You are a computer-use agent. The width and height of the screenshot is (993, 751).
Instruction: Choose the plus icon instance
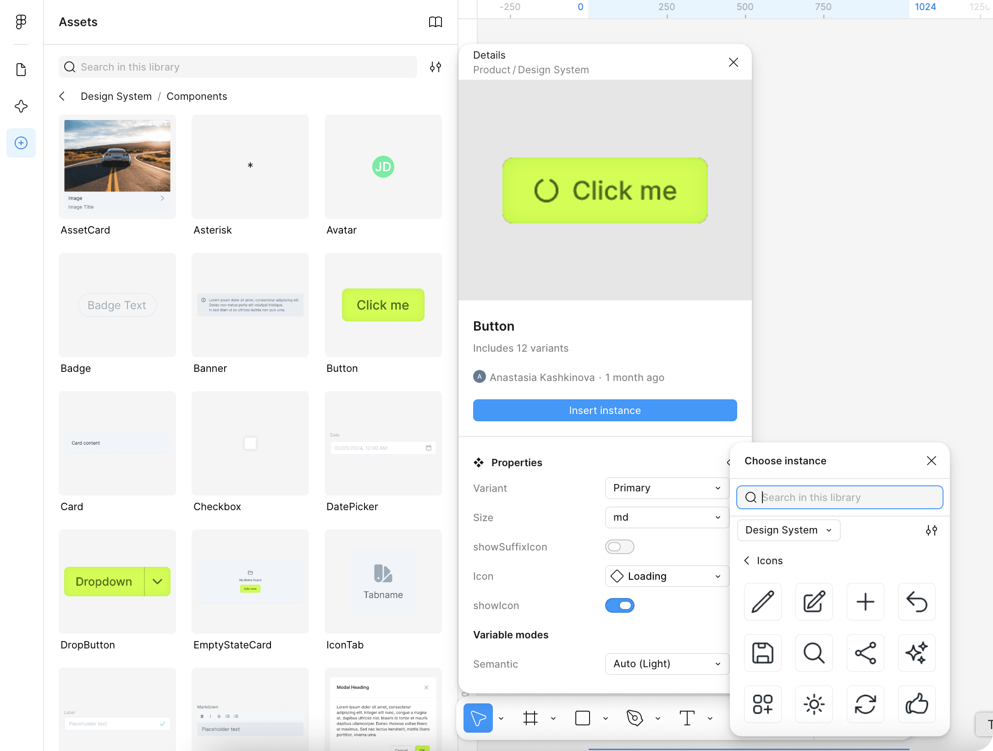point(866,602)
